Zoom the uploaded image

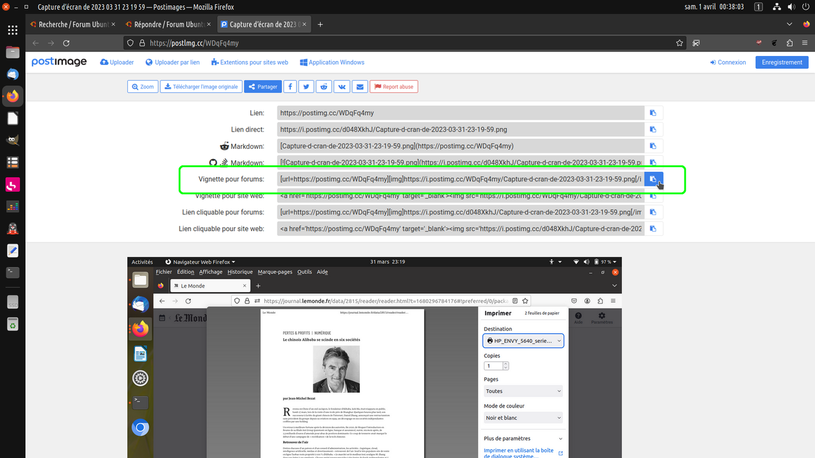tap(143, 87)
